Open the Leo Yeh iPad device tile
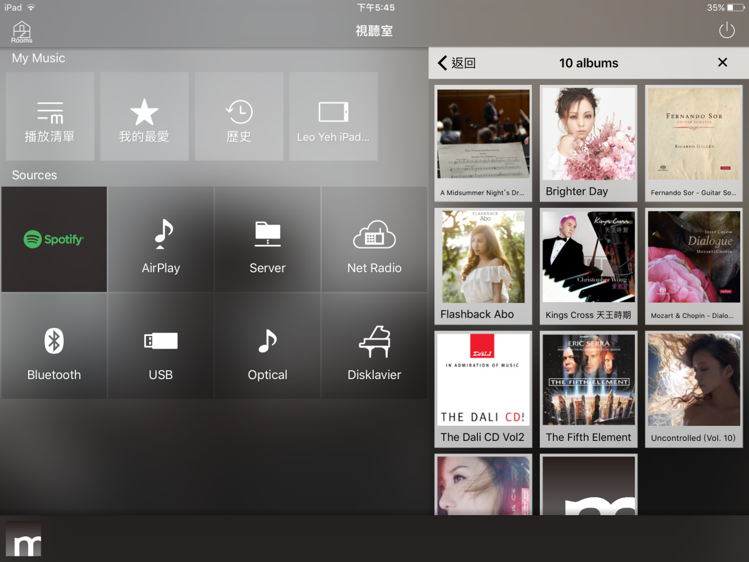749x562 pixels. click(333, 116)
